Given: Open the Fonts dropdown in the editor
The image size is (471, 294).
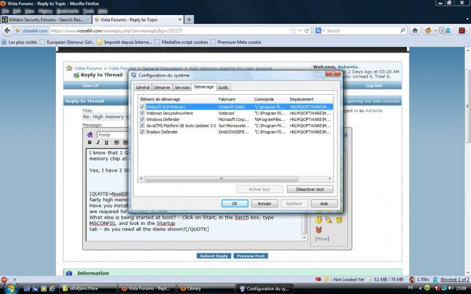Looking at the screenshot, I should pos(112,135).
